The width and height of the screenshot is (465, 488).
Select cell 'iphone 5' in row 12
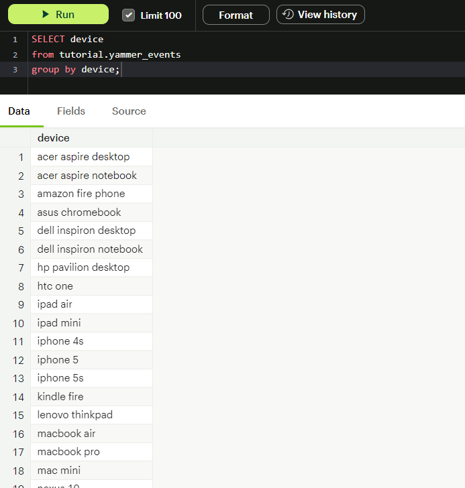[91, 360]
